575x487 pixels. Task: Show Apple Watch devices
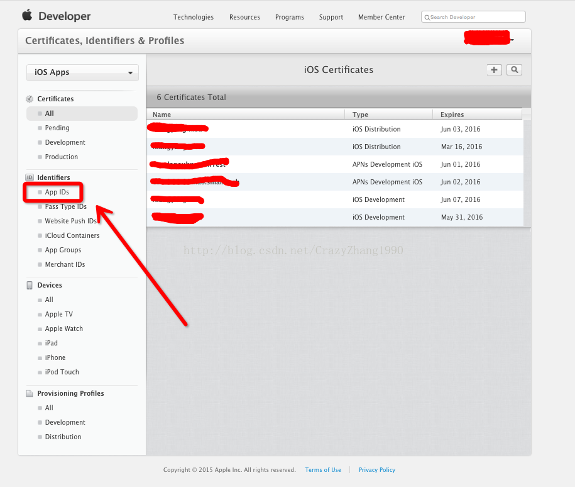tap(64, 328)
